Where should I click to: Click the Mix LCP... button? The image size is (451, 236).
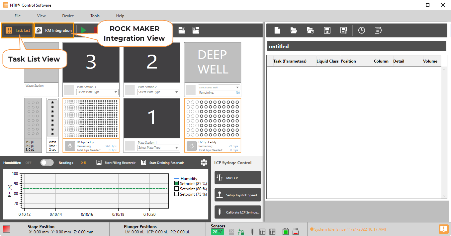tap(238, 178)
